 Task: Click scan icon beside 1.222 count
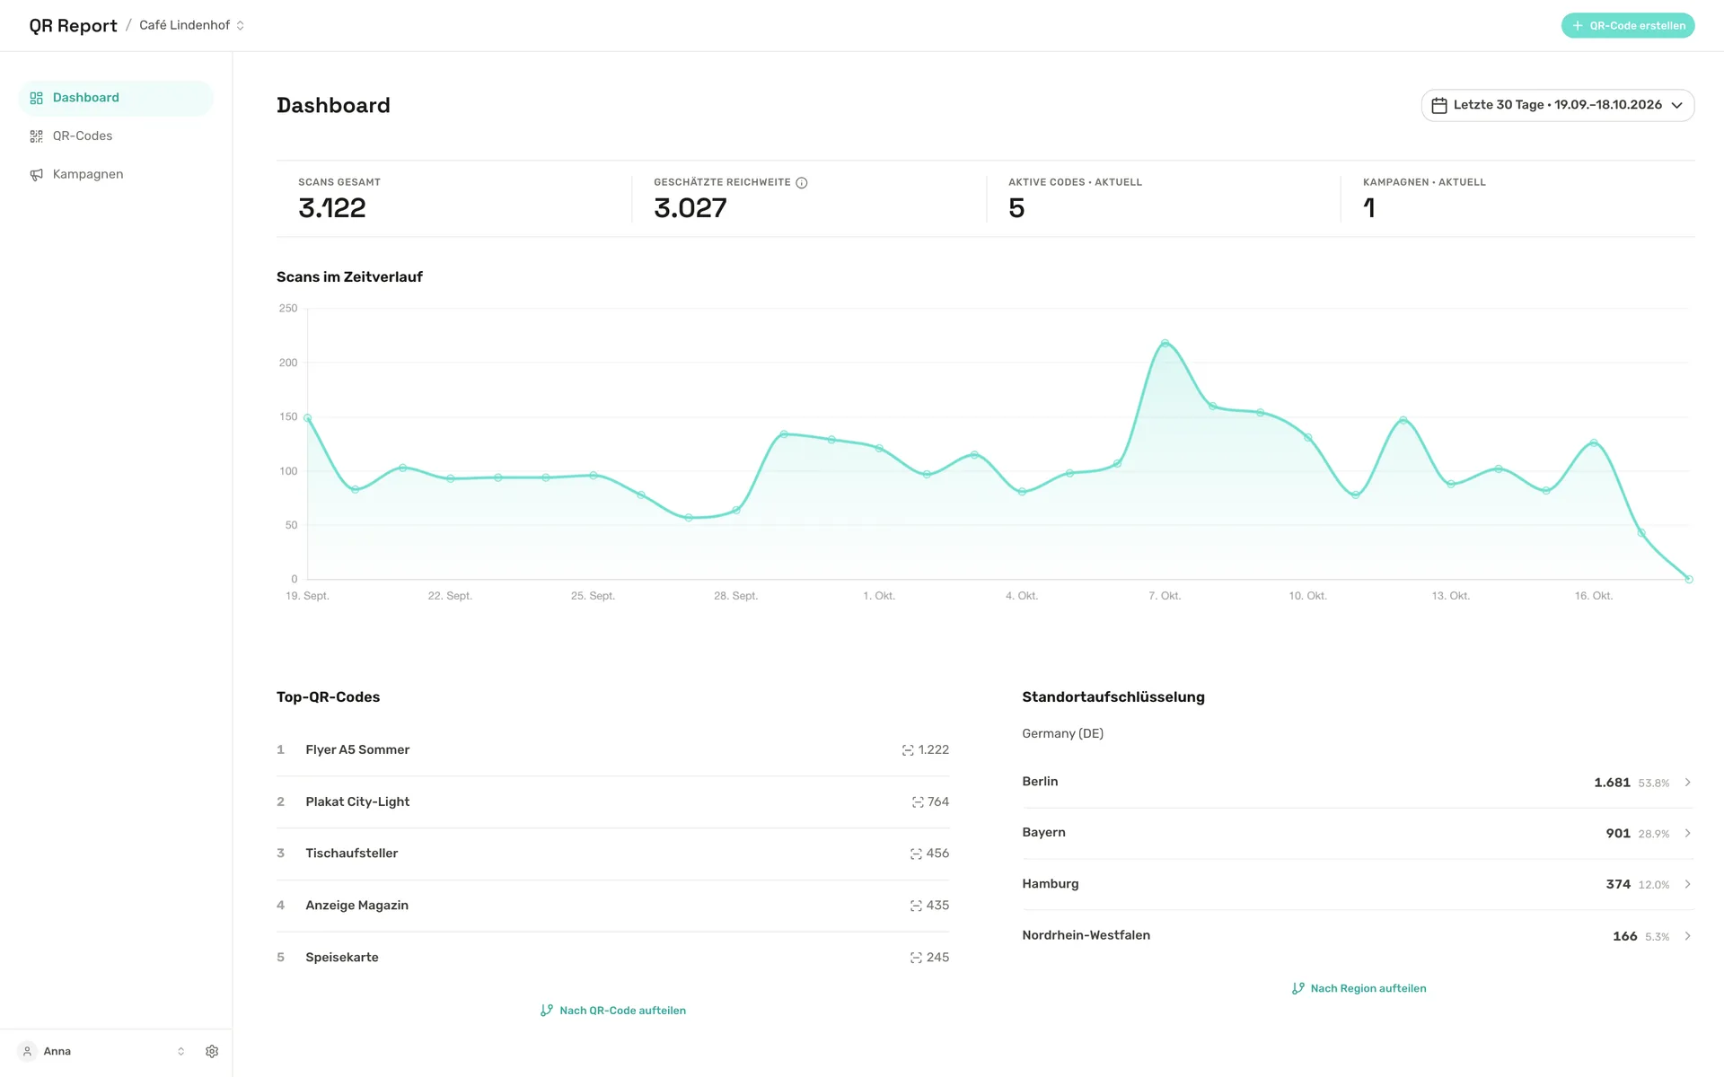click(x=908, y=750)
